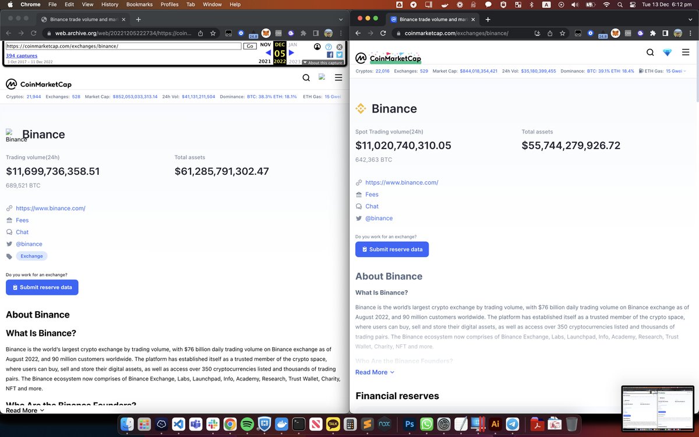Click Wayback Machine Twitter share icon

tap(340, 55)
